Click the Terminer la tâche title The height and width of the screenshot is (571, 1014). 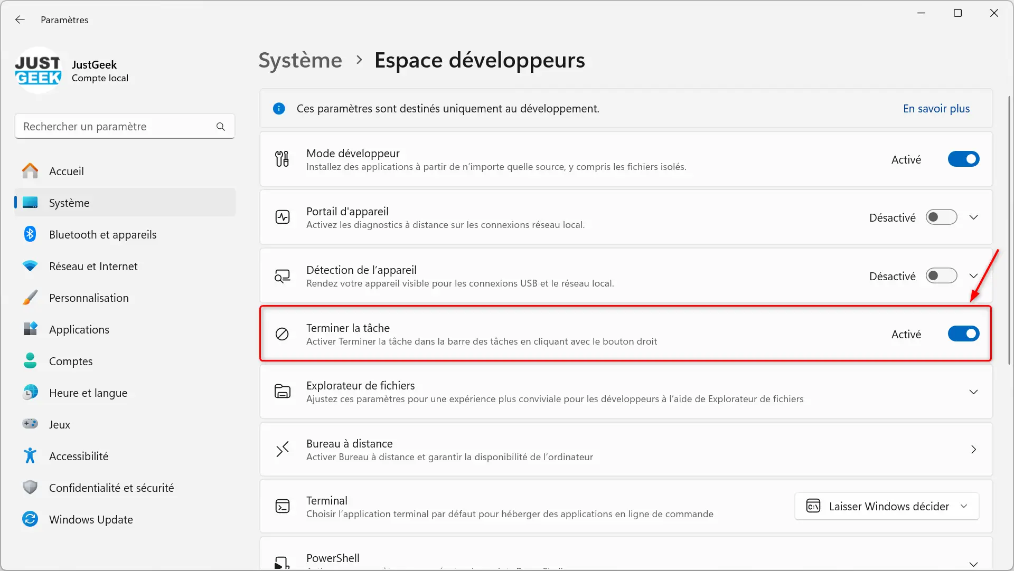[348, 328]
